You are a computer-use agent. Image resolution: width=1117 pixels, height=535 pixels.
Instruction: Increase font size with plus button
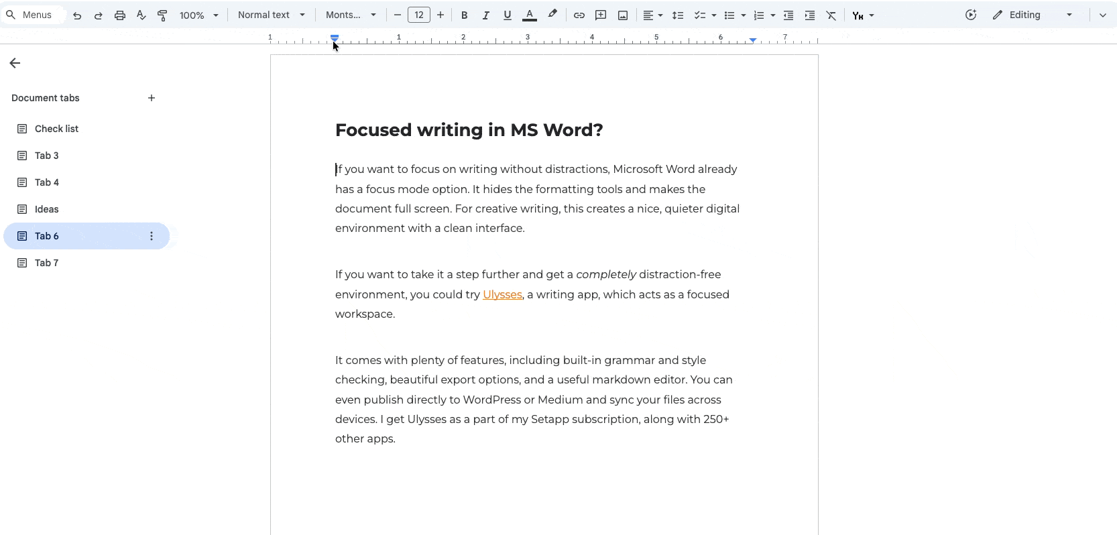[440, 15]
